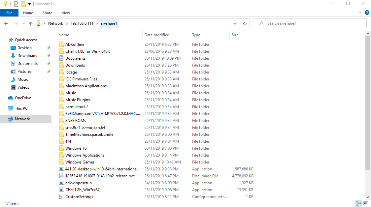This screenshot has width=371, height=207.
Task: Select the SNES ROMs folder icon
Action: tap(61, 121)
